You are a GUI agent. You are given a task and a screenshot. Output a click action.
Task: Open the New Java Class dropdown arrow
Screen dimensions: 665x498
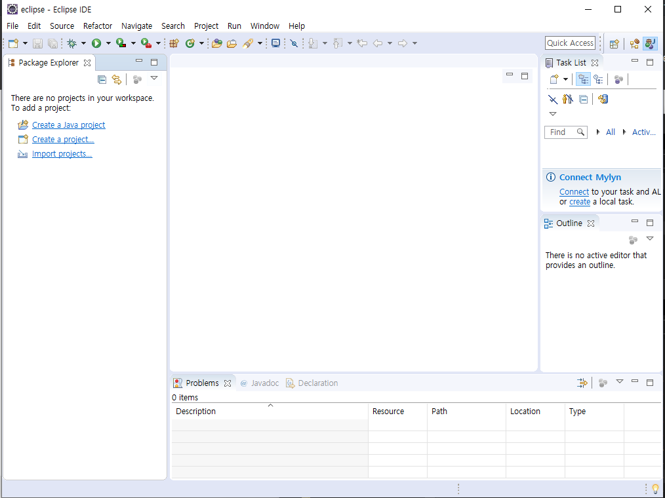[201, 43]
